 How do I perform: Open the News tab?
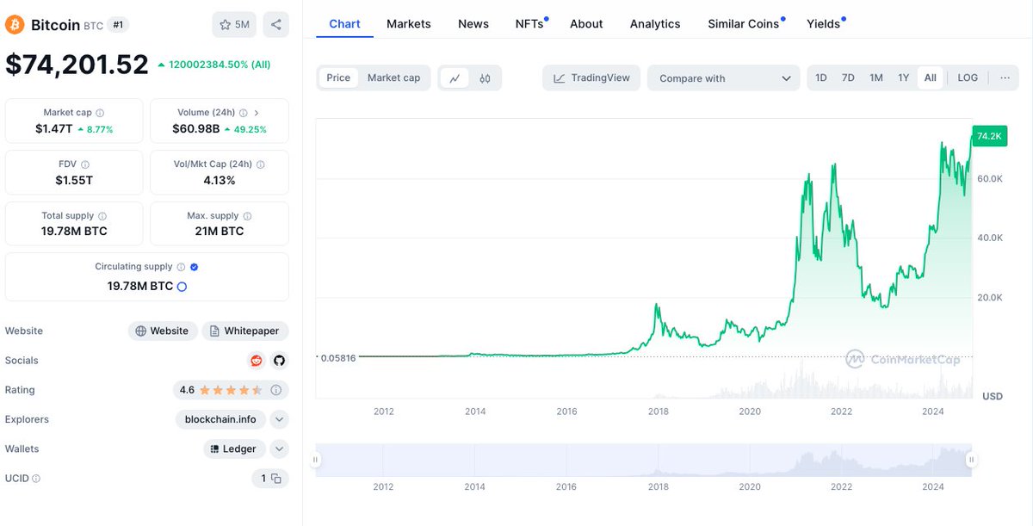tap(473, 24)
